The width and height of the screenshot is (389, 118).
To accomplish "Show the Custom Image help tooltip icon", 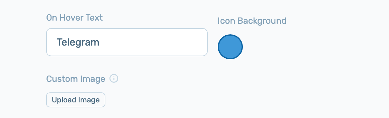I will [x=114, y=79].
